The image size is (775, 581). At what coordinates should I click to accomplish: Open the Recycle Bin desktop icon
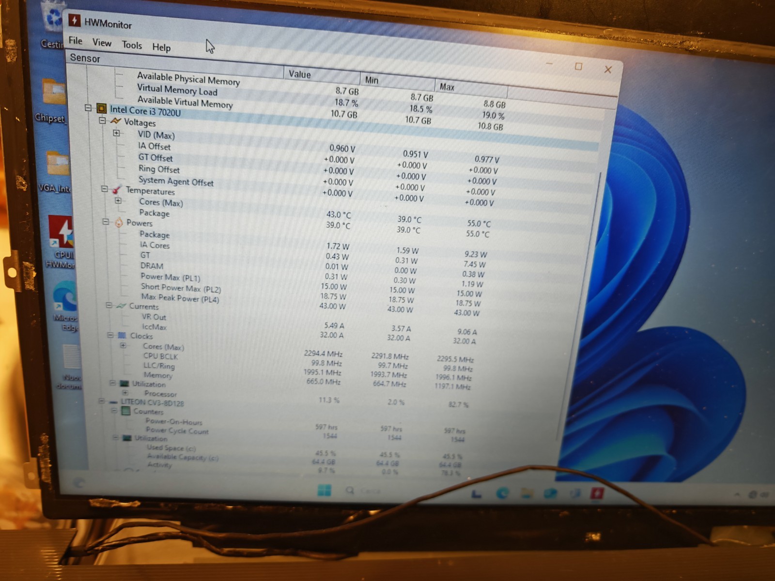click(x=54, y=24)
